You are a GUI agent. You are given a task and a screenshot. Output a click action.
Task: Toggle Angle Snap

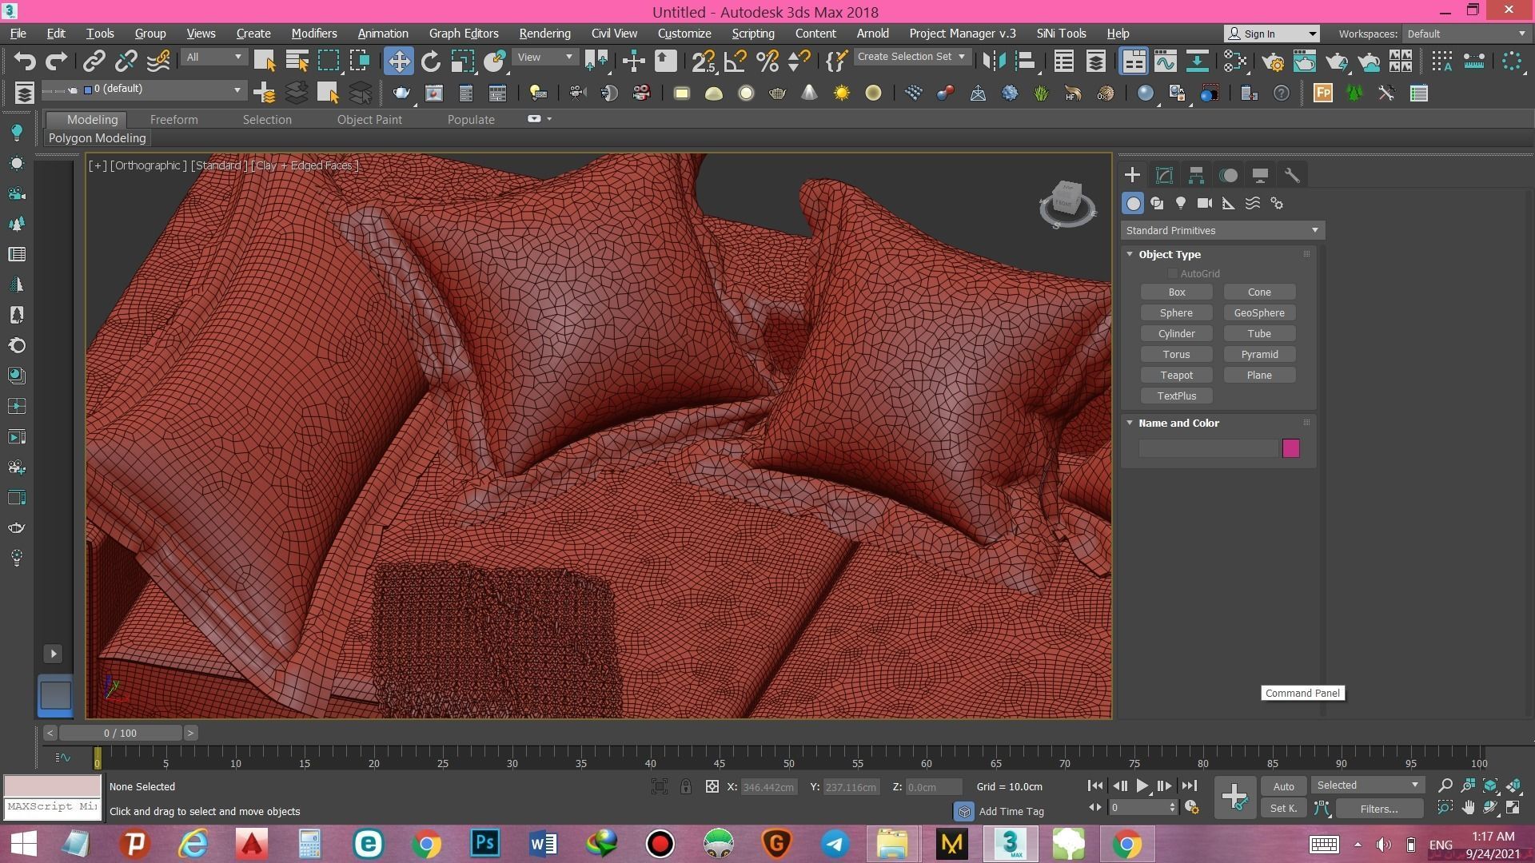coord(735,60)
